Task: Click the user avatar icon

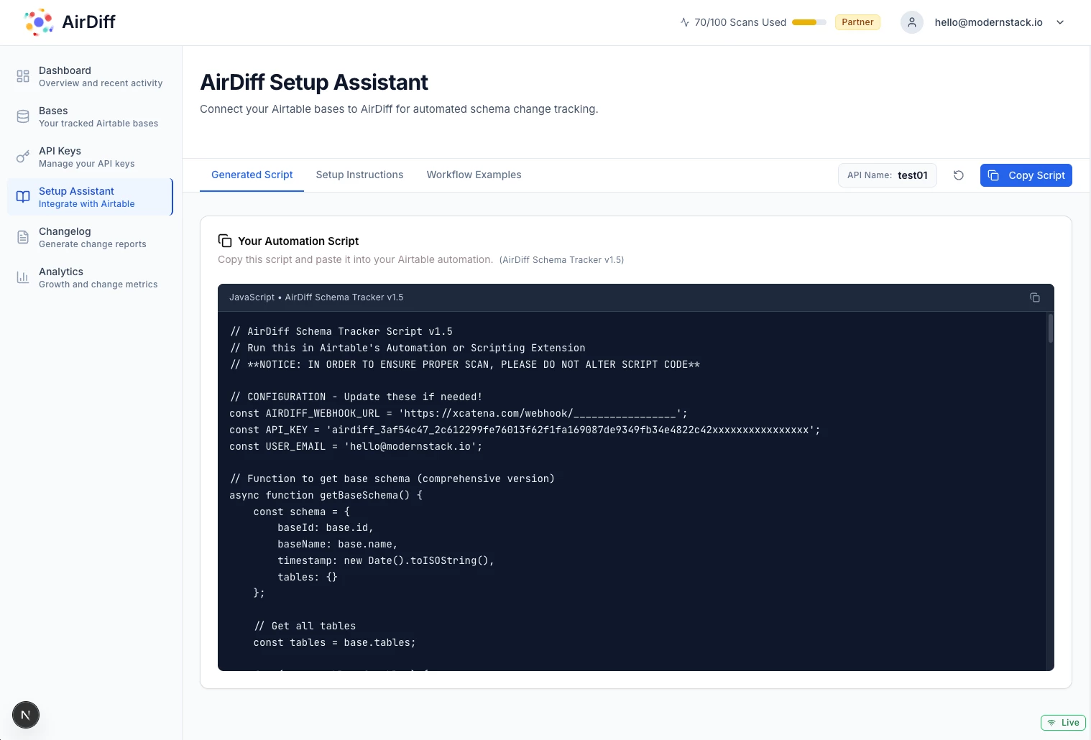Action: 912,22
